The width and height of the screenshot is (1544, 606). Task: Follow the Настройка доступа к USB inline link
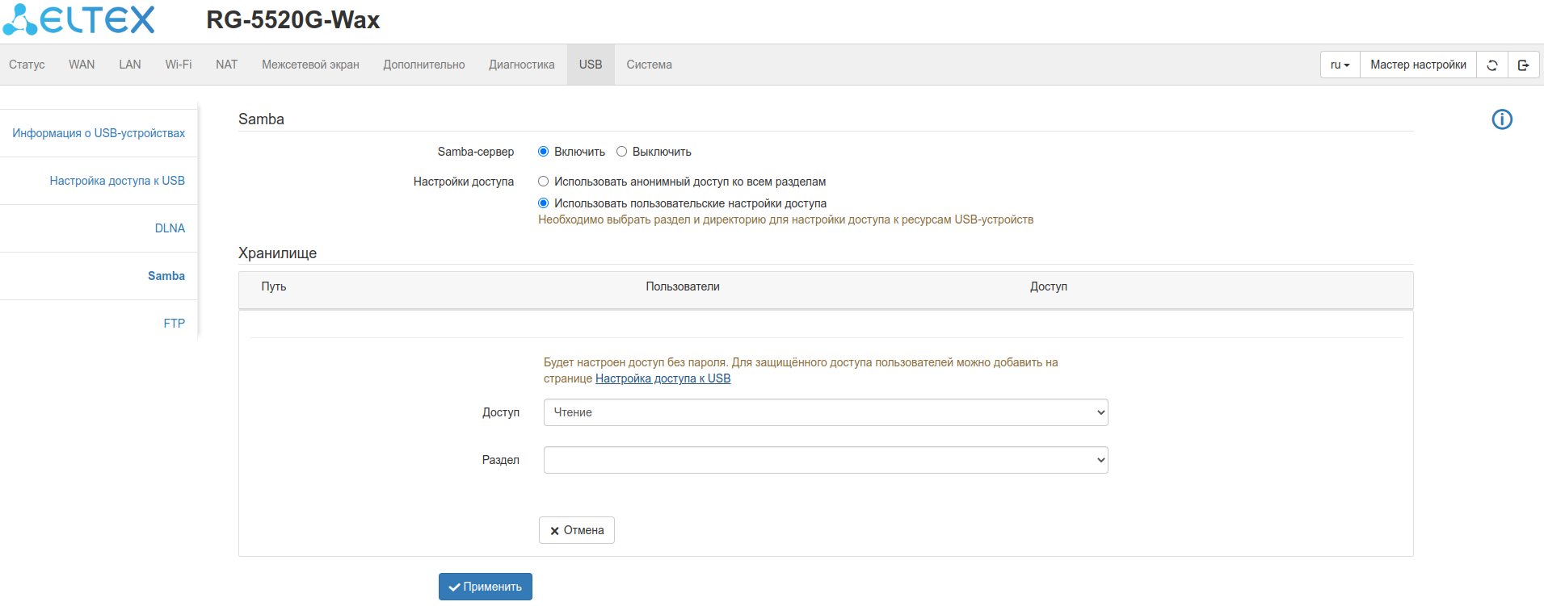663,378
